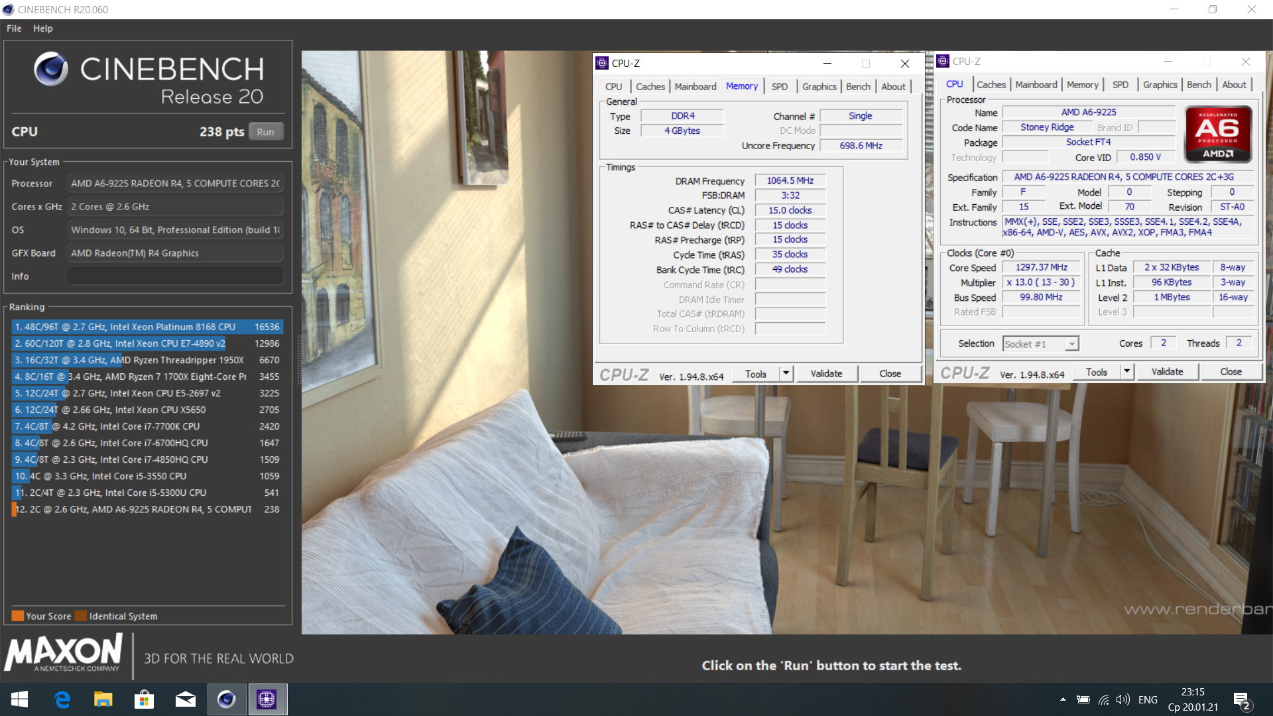Open Mail app from taskbar

point(186,699)
